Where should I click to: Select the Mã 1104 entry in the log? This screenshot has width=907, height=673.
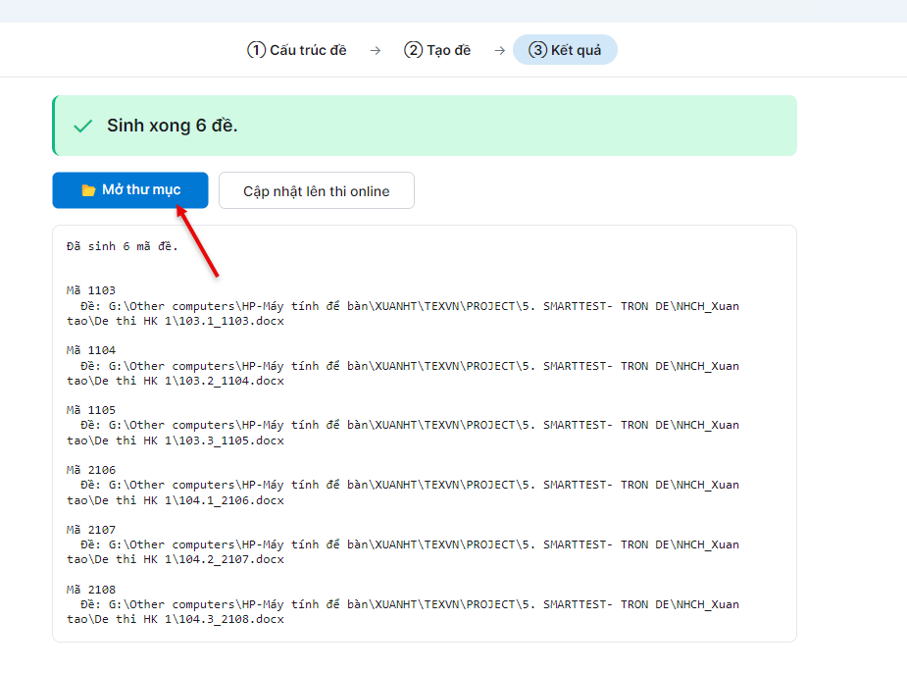coord(91,350)
